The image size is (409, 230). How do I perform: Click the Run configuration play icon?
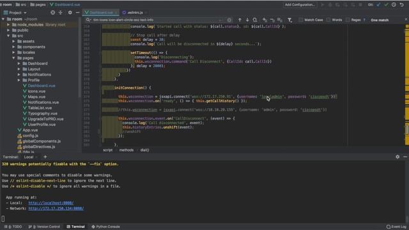[x=322, y=4]
